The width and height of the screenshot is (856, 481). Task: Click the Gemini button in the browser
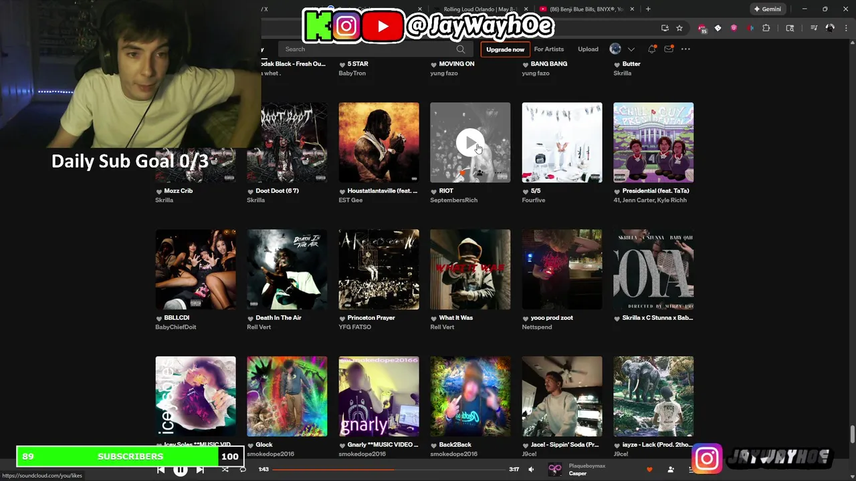click(x=767, y=9)
